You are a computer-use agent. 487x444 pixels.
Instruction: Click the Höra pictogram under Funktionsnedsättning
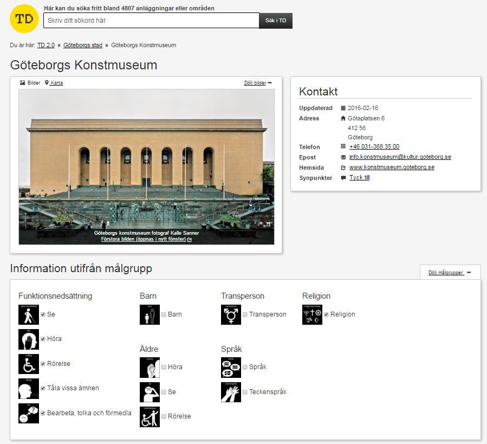[x=29, y=339]
